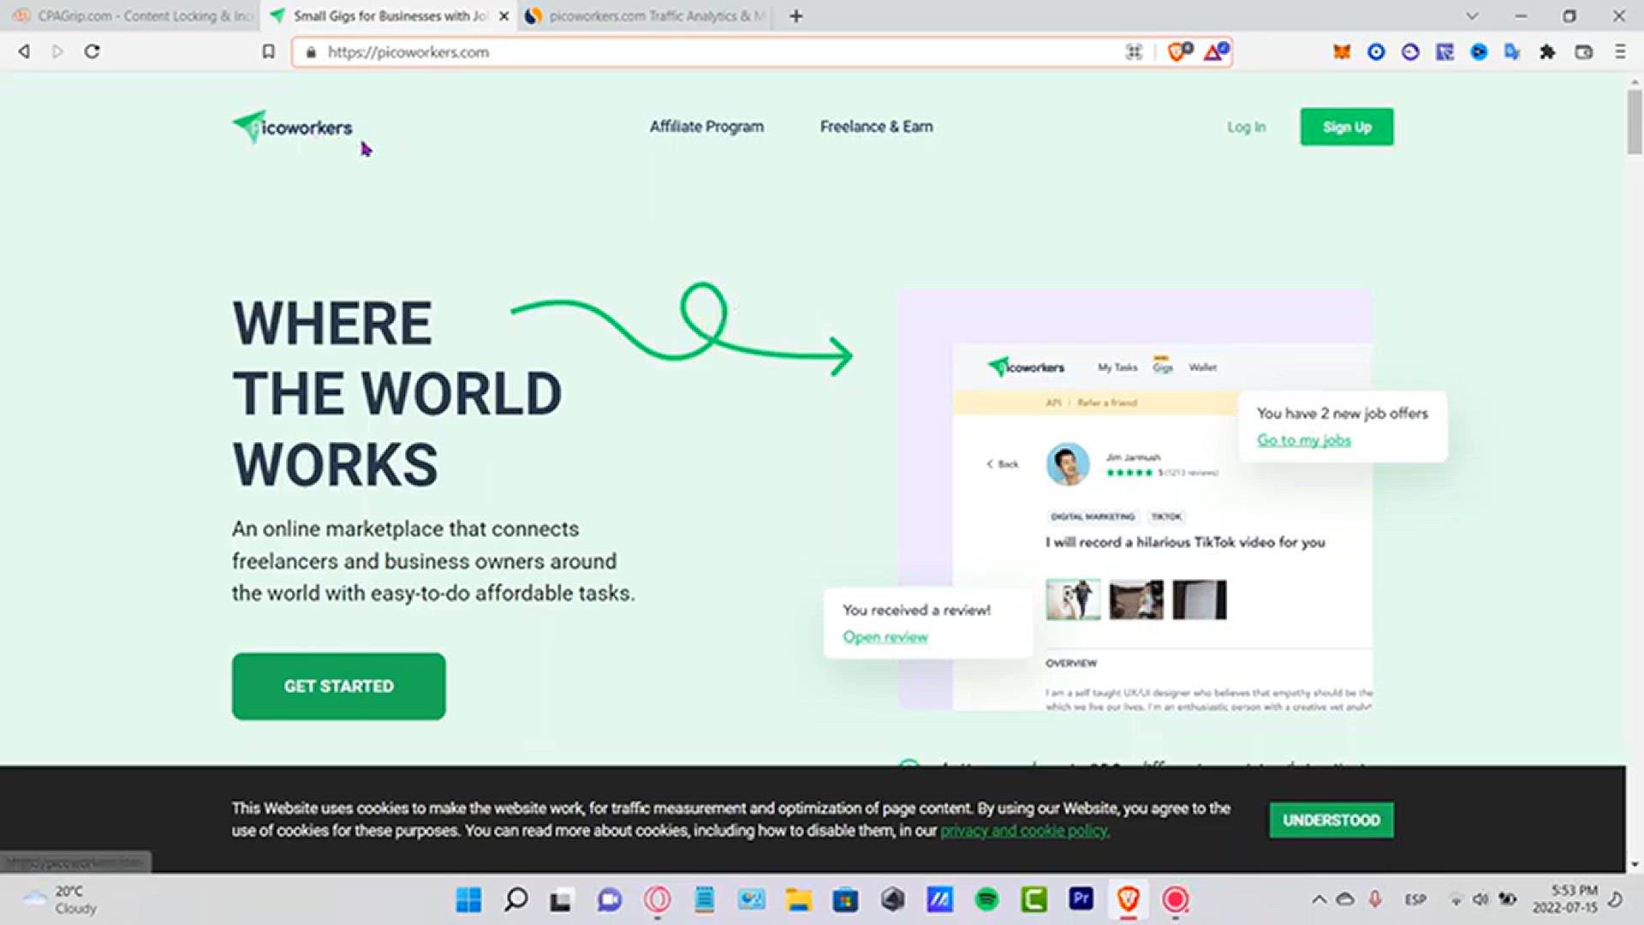Click the forward navigation arrow
Image resolution: width=1644 pixels, height=925 pixels.
(x=57, y=51)
